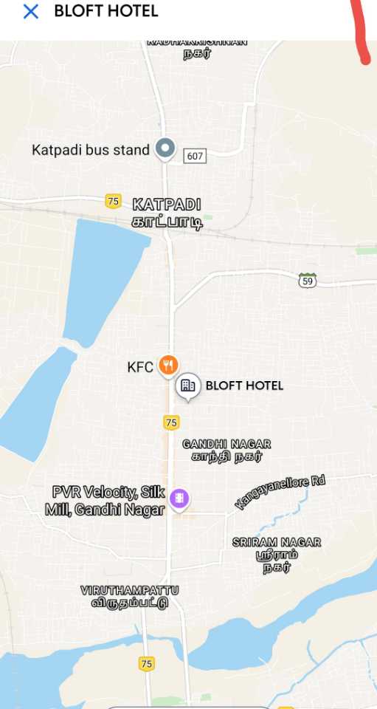Viewport: 377px width, 709px height.
Task: Click the BLOFT HOTEL title text
Action: (106, 11)
